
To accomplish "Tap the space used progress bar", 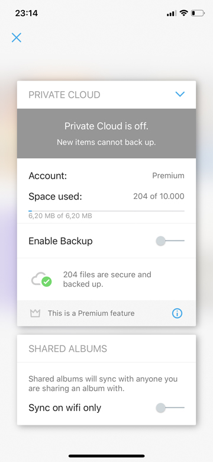I will (106, 211).
